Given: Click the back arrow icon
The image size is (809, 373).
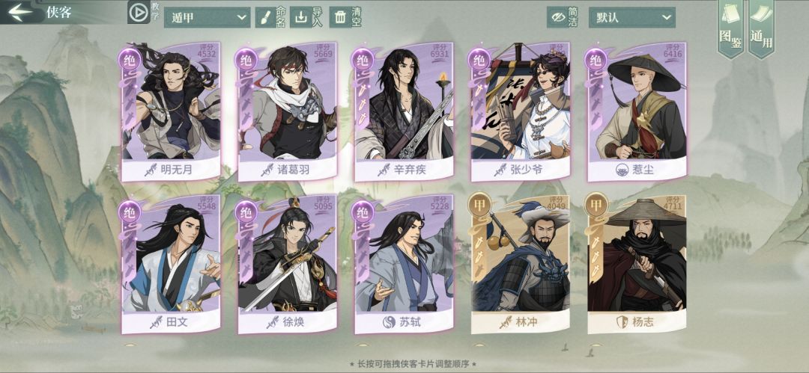Looking at the screenshot, I should click(x=21, y=12).
